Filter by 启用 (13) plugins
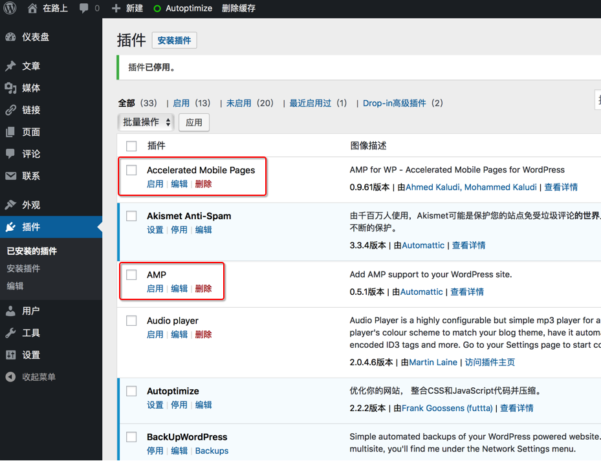This screenshot has width=601, height=461. pos(191,103)
